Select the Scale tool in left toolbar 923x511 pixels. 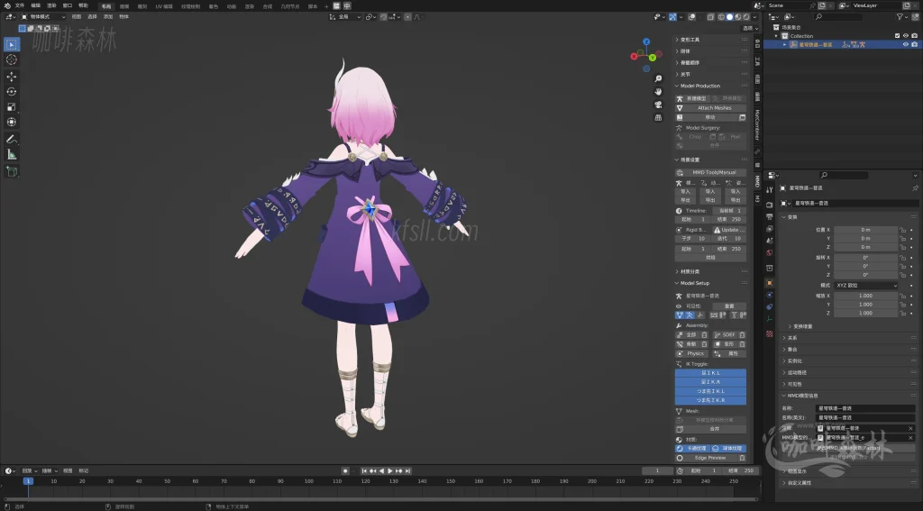pyautogui.click(x=11, y=106)
